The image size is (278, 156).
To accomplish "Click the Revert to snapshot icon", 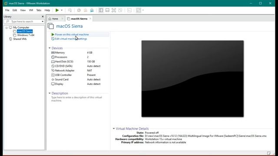I will [86, 10].
